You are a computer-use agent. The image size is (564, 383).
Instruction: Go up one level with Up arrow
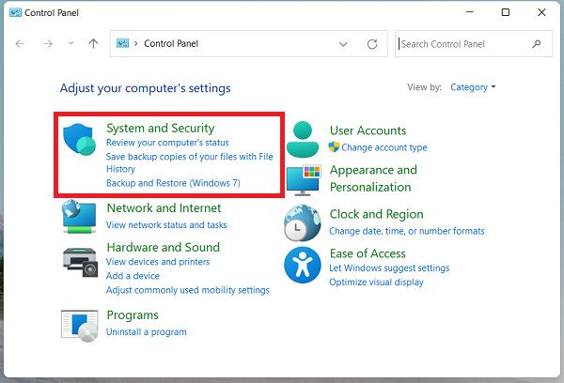click(x=92, y=43)
